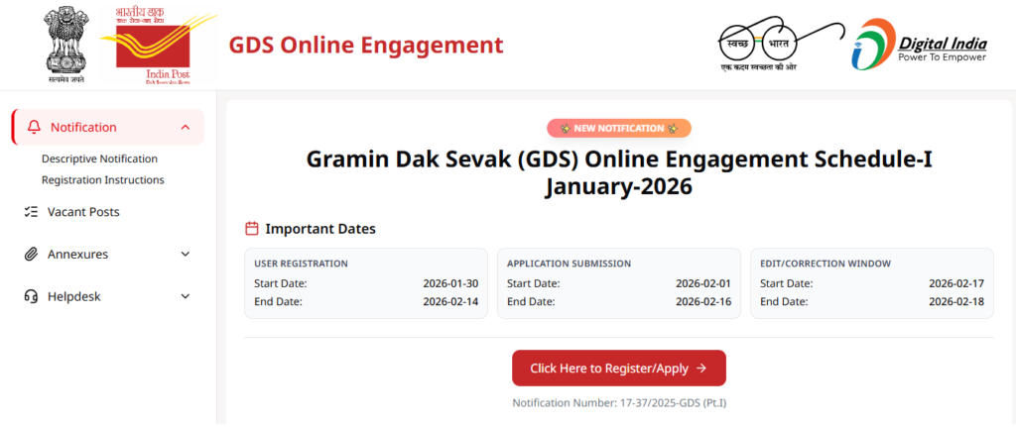
Task: Click the User Registration dates card
Action: pos(365,283)
